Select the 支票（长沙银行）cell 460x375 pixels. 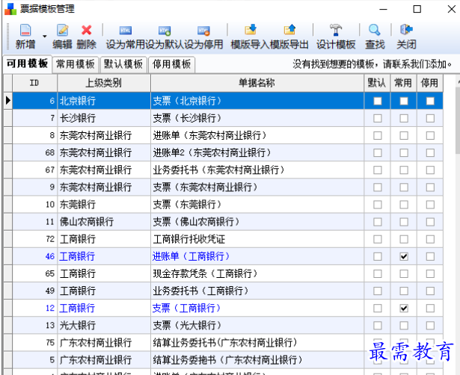coord(257,118)
